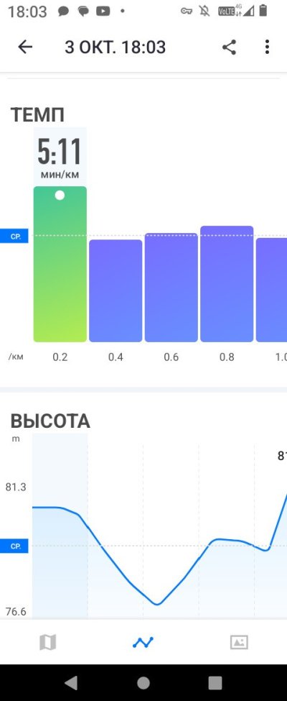
Task: Select the 0.6 km pace bar
Action: click(171, 288)
